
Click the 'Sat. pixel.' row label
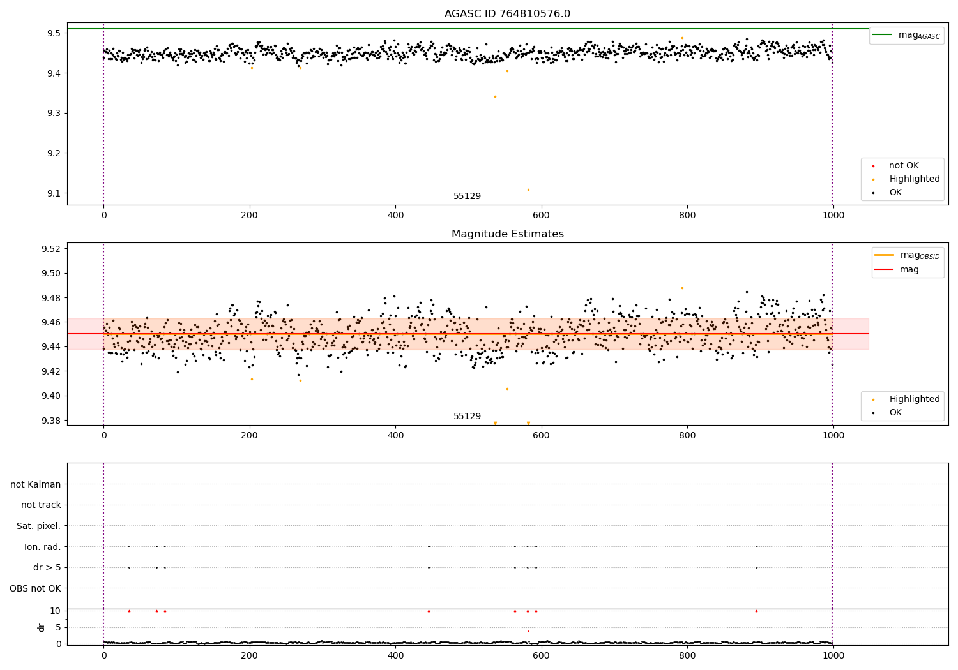click(39, 526)
